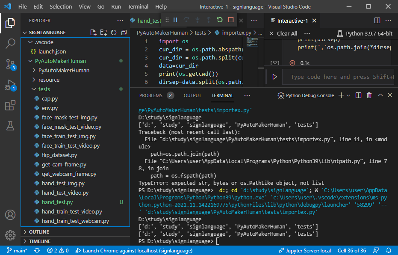Click Launch Chrome against localhost config
Image resolution: width=398 pixels, height=255 pixels.
(134, 250)
